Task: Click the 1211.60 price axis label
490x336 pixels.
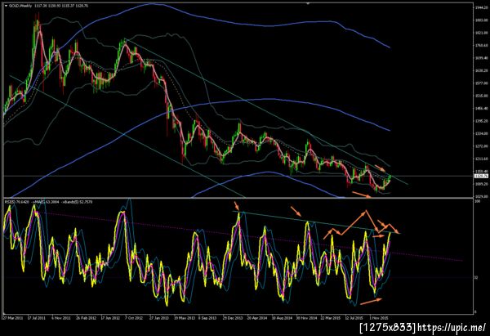Action: 481,159
